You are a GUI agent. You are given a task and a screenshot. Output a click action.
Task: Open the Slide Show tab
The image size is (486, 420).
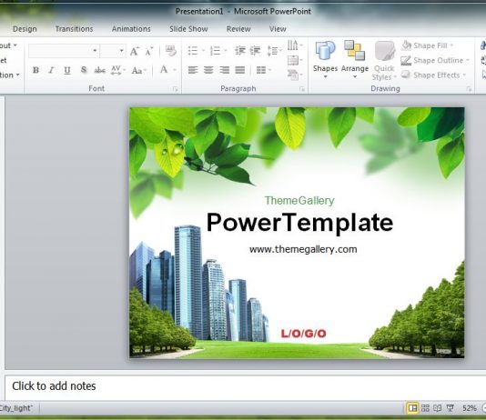coord(188,29)
